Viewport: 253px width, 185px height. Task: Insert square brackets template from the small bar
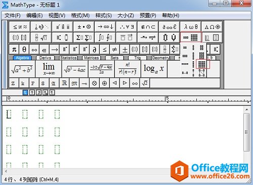point(145,49)
